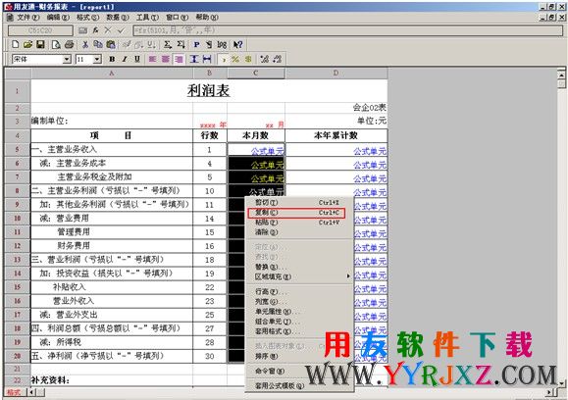568x400 pixels.
Task: Open the 数据 menu
Action: (x=118, y=18)
